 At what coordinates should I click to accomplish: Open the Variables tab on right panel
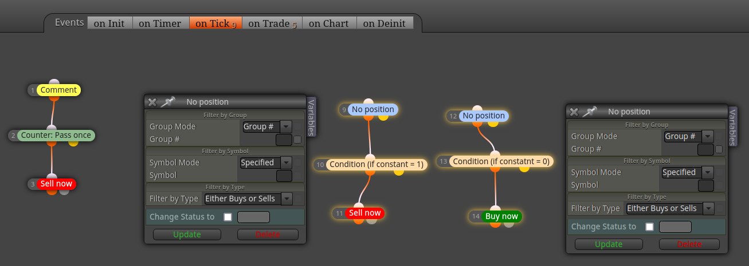(733, 126)
